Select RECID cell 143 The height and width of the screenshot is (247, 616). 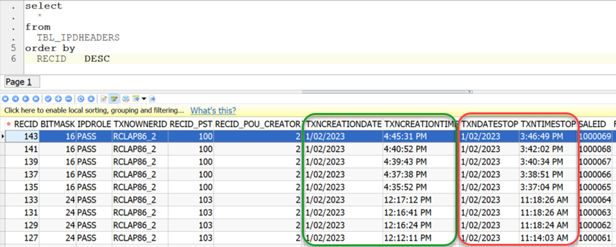(22, 136)
